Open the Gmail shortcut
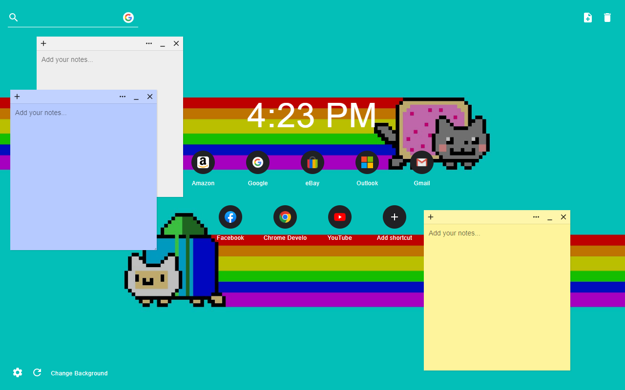Viewport: 625px width, 390px height. pyautogui.click(x=422, y=162)
